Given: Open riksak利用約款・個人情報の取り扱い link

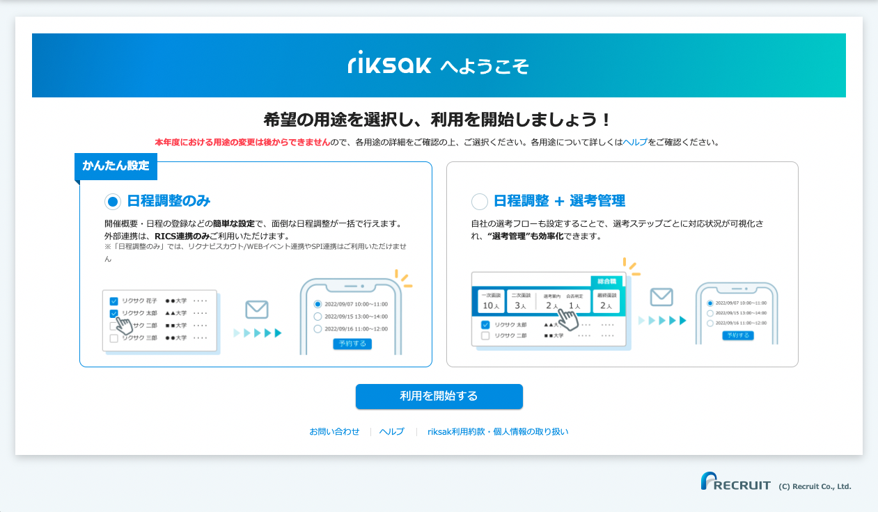Looking at the screenshot, I should [498, 432].
